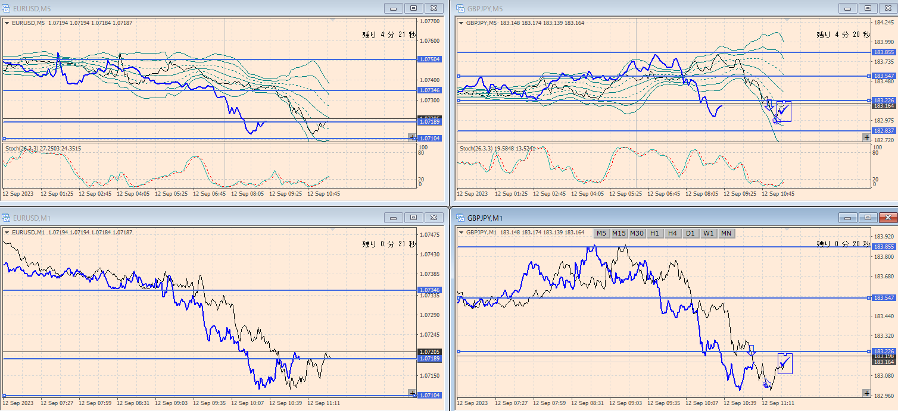Select the 183.855 price label in GBPJPY,M1
Viewport: 898px width, 411px height.
[884, 247]
